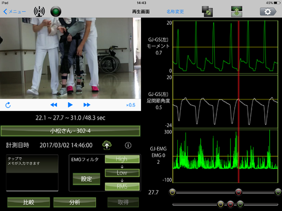Toggle the RMS EMG filter
This screenshot has height=211, width=282.
click(x=122, y=186)
